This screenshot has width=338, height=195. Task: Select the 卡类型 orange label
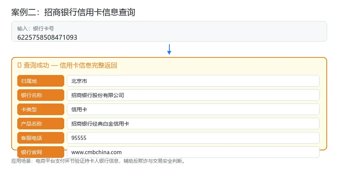[41, 109]
